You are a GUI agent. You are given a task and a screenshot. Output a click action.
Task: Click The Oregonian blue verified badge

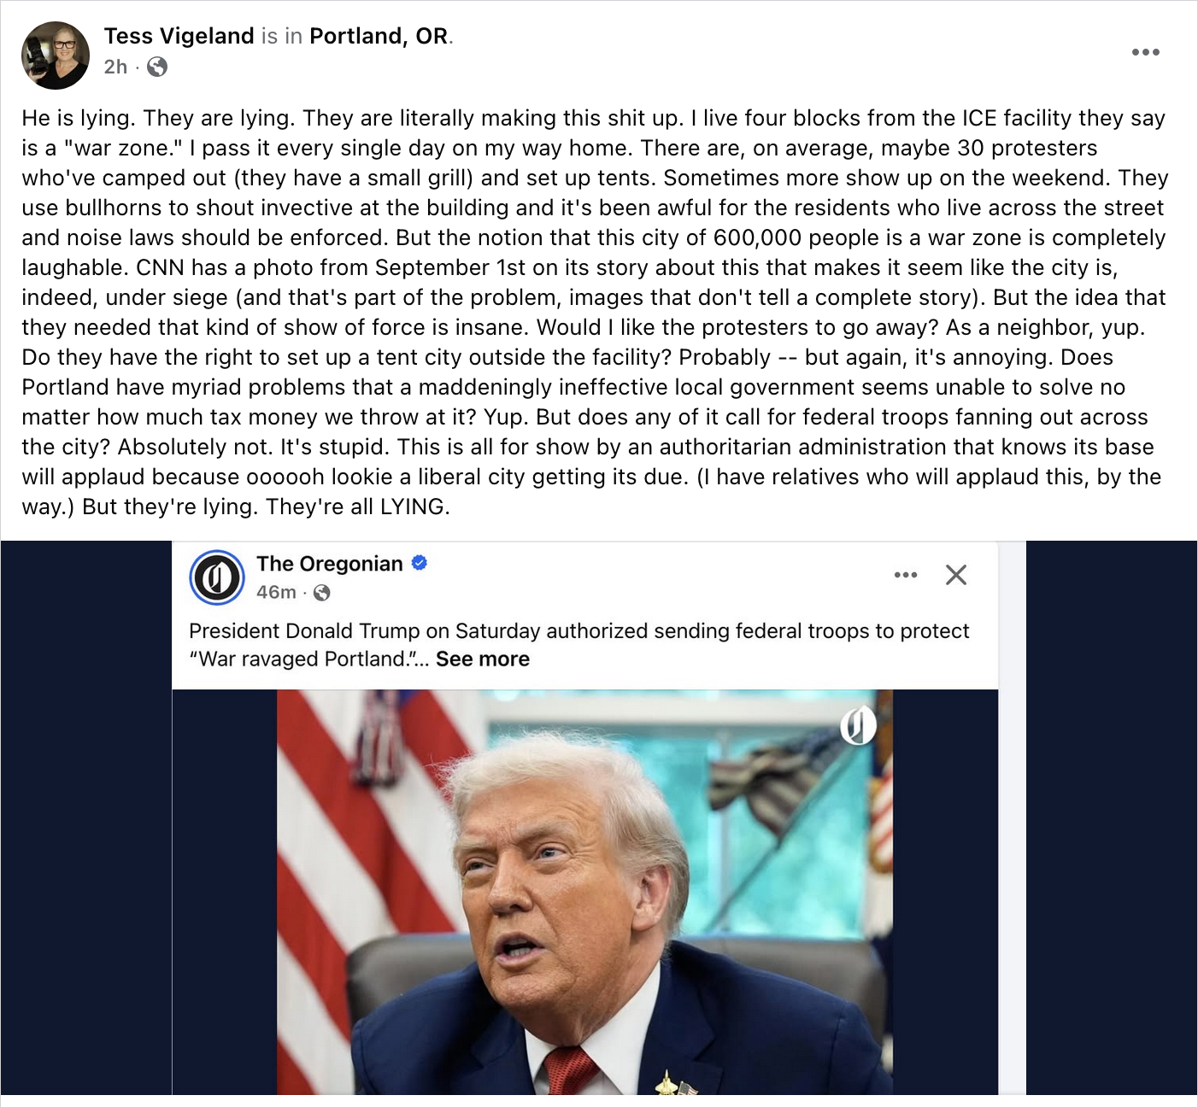(x=420, y=563)
